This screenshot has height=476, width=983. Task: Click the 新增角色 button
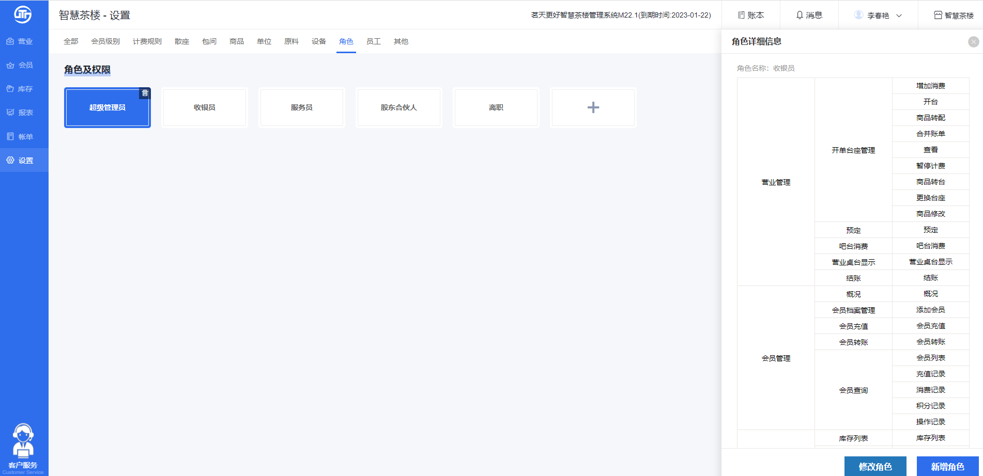coord(947,466)
